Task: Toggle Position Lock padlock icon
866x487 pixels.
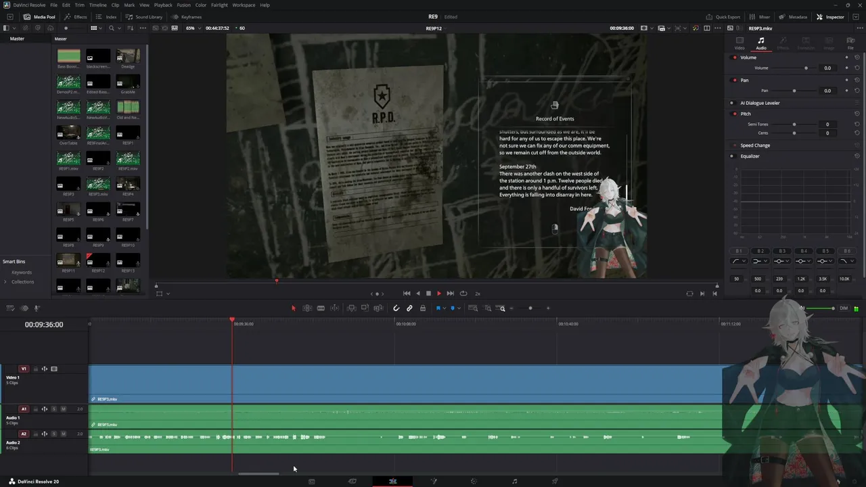Action: pyautogui.click(x=423, y=308)
